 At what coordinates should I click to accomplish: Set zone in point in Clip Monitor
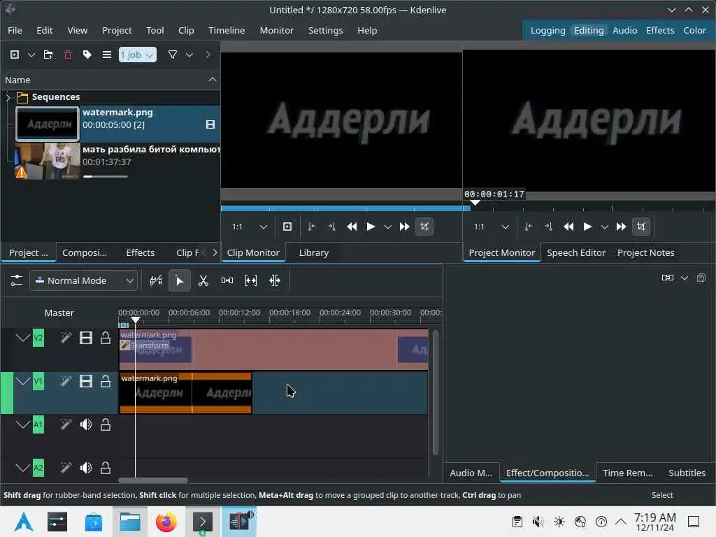tap(311, 227)
